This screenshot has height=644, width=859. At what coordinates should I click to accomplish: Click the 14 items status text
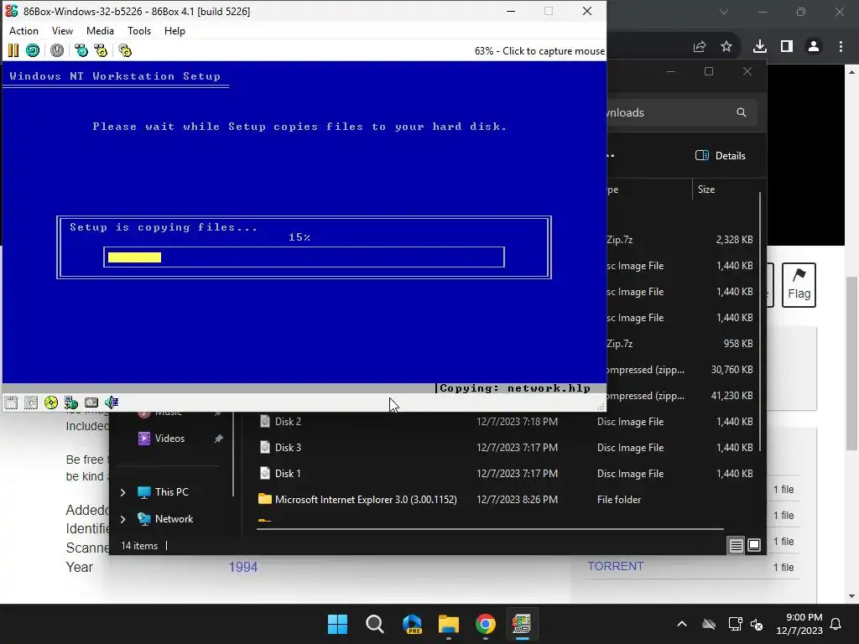pyautogui.click(x=139, y=545)
